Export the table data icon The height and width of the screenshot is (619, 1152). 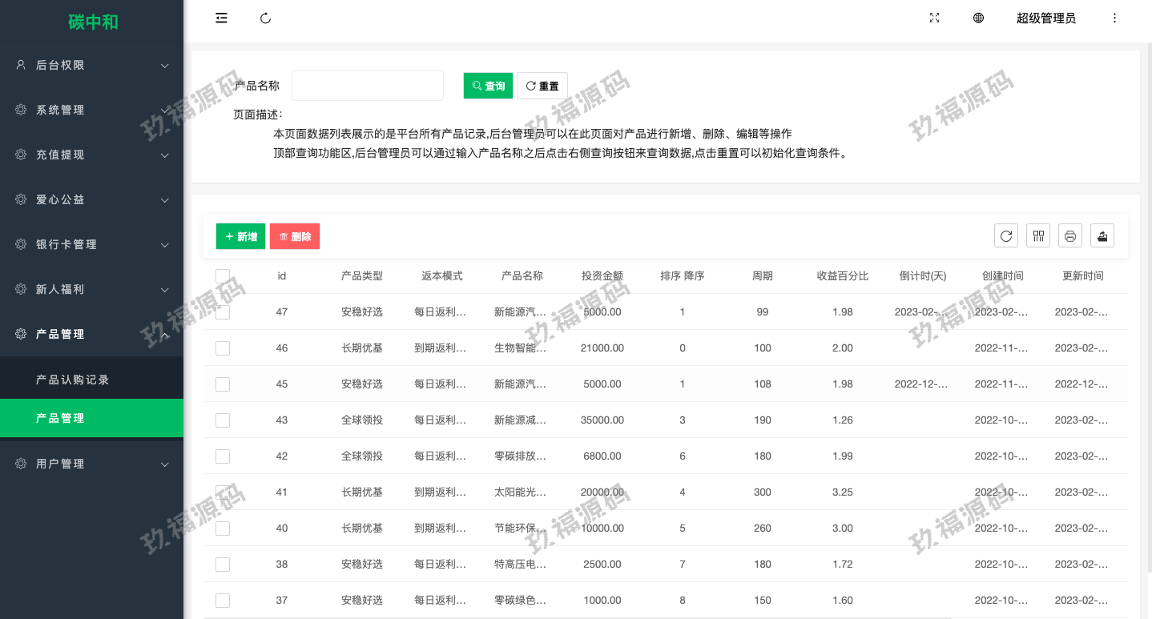coord(1102,236)
